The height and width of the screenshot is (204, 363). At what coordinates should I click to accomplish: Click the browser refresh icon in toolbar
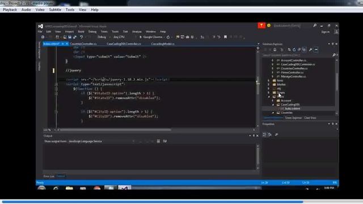(168, 37)
